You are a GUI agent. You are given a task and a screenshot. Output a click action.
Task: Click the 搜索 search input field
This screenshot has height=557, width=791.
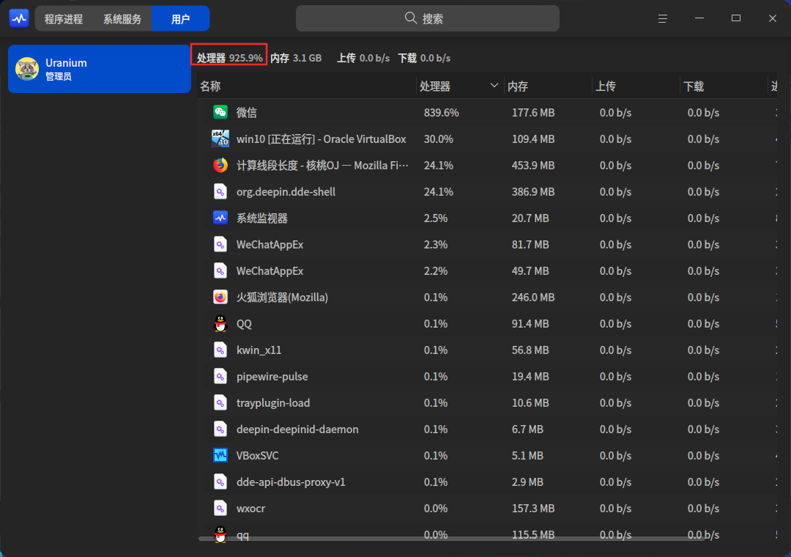(427, 18)
